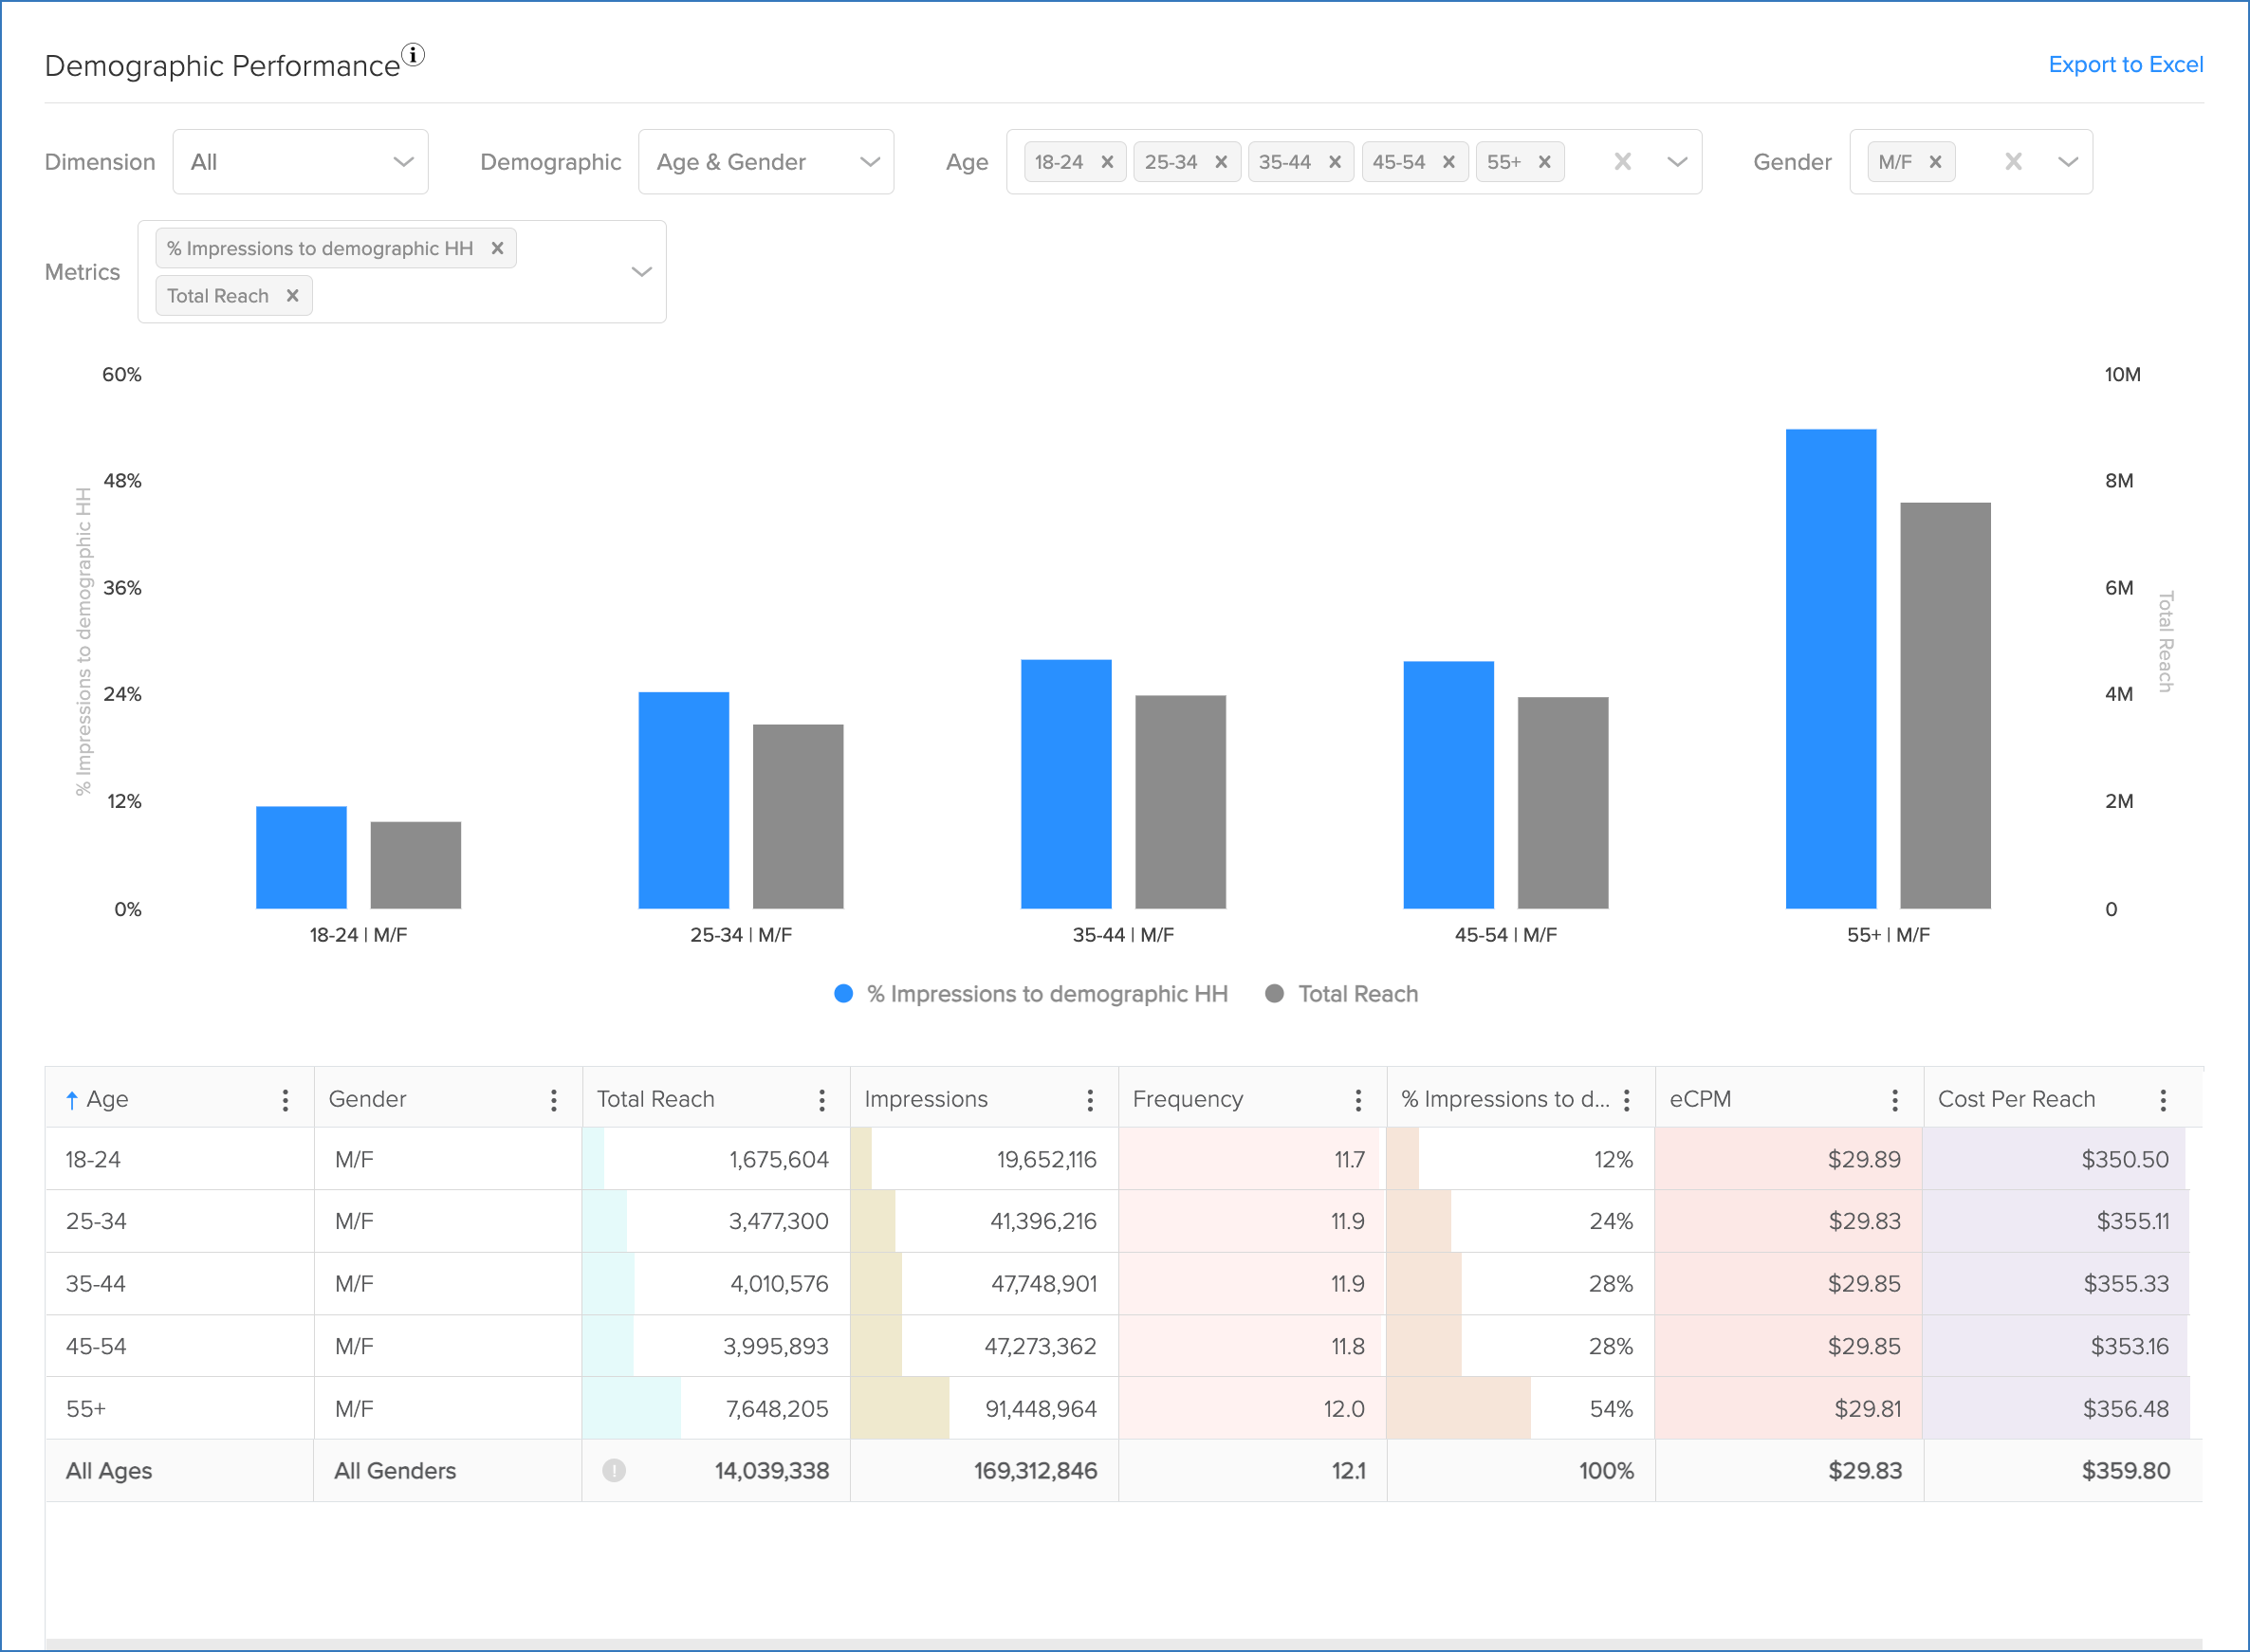This screenshot has height=1652, width=2250.
Task: Expand the Metrics selection dropdown
Action: [x=641, y=271]
